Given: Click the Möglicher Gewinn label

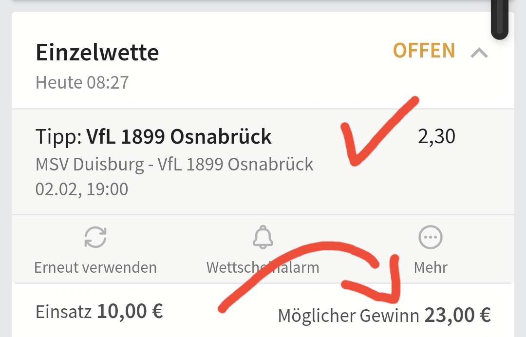Looking at the screenshot, I should tap(348, 316).
